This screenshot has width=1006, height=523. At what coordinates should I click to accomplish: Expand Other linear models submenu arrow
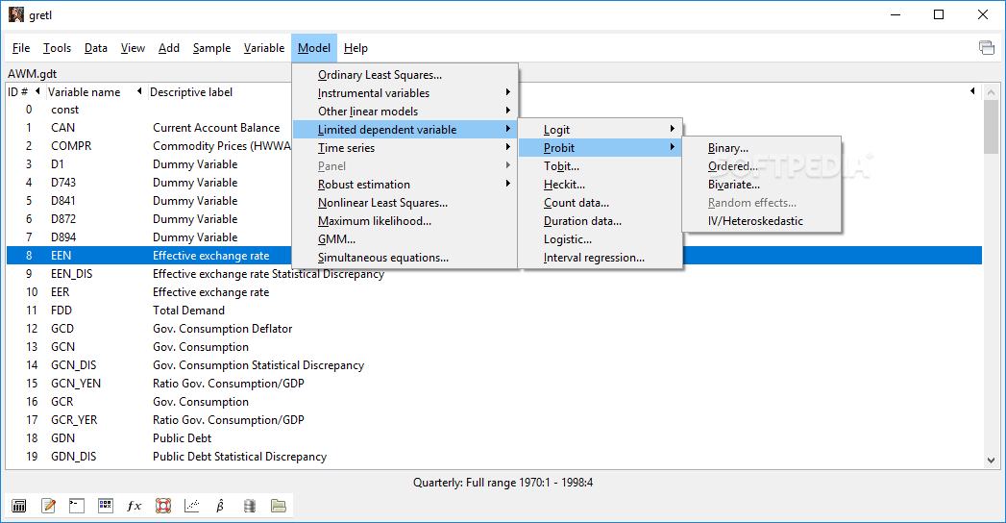508,111
